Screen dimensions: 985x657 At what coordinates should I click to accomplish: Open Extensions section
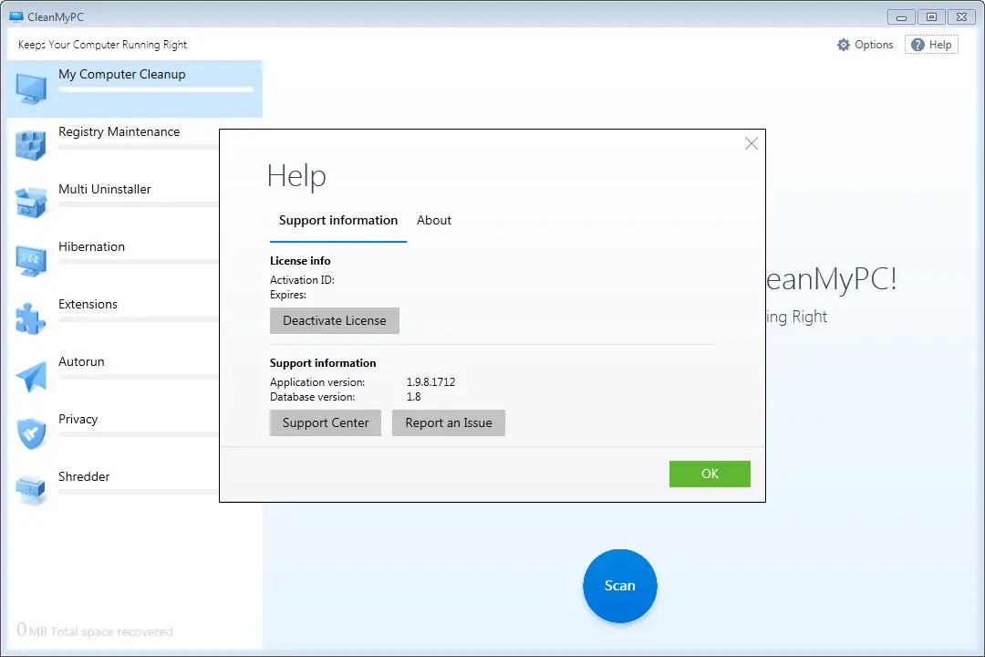click(x=114, y=318)
